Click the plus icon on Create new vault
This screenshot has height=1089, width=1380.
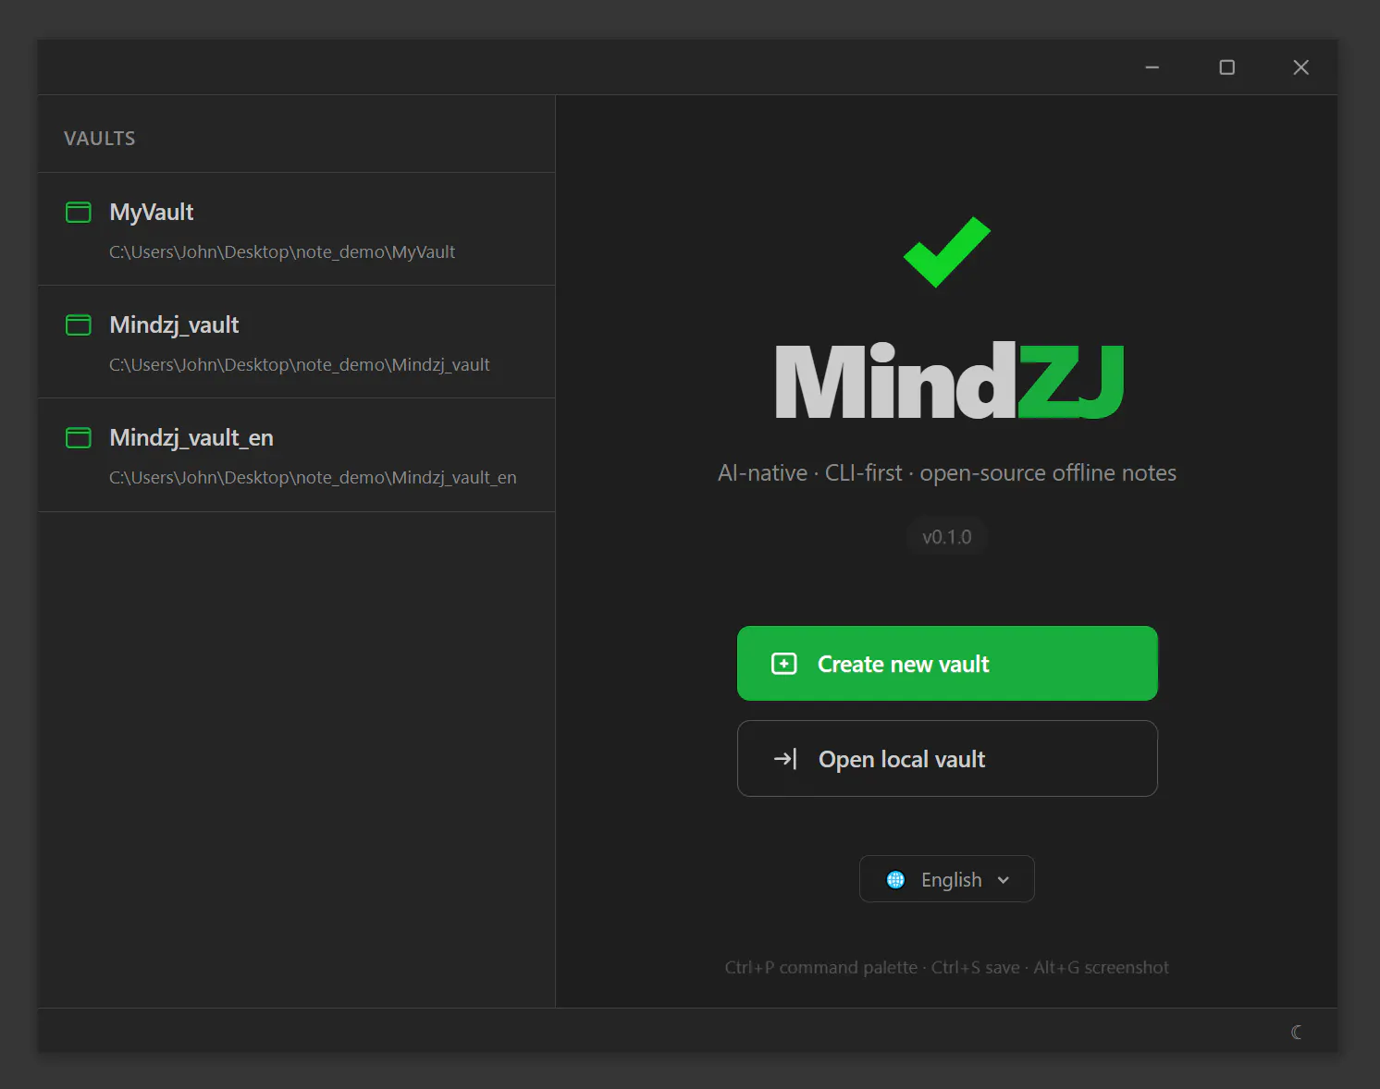[784, 664]
